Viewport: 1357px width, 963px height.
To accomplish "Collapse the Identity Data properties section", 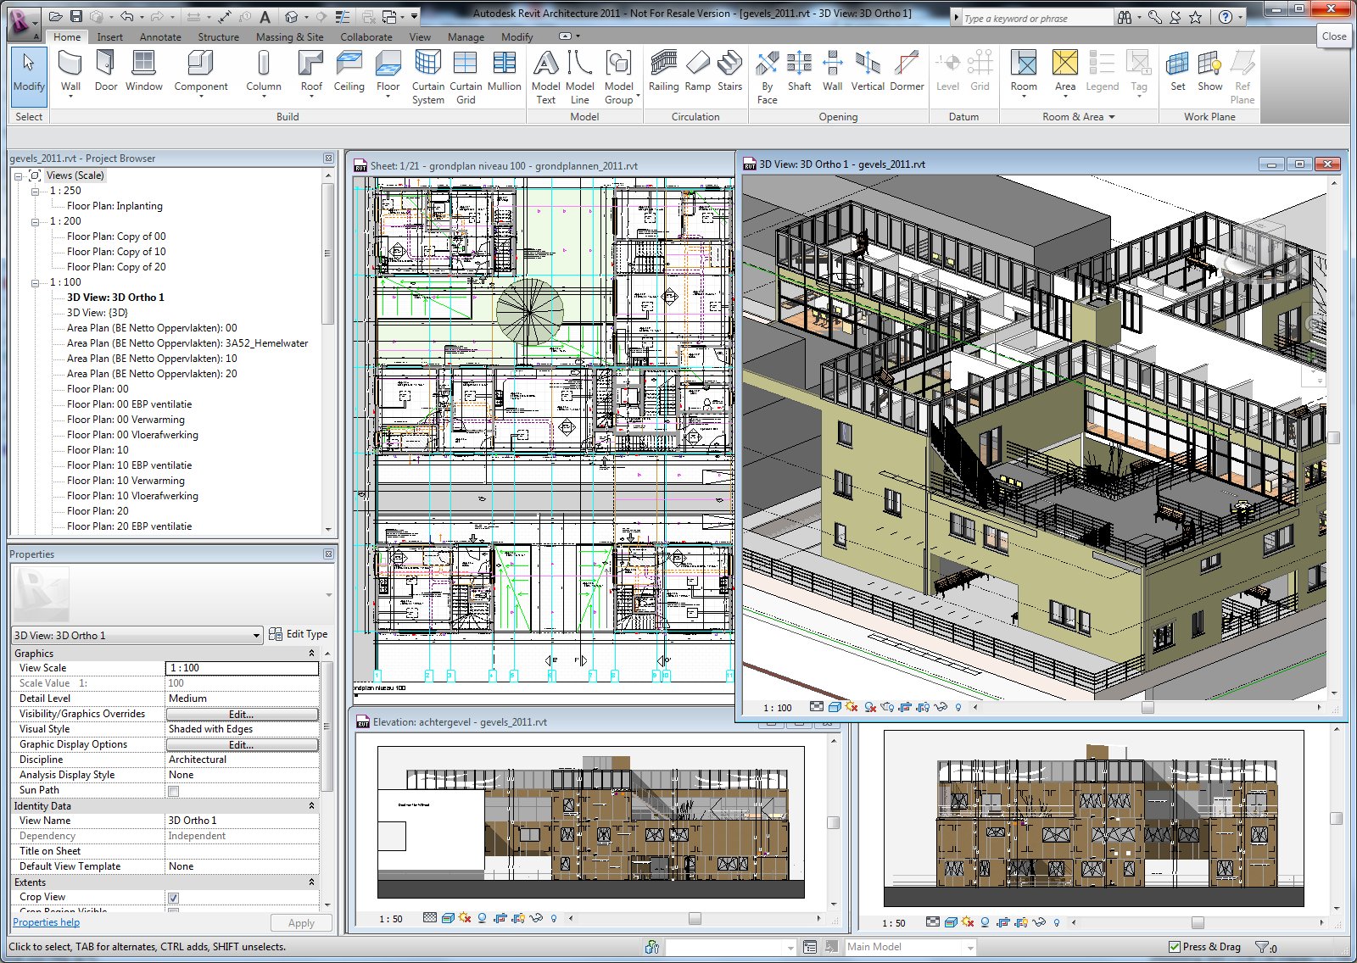I will 311,806.
